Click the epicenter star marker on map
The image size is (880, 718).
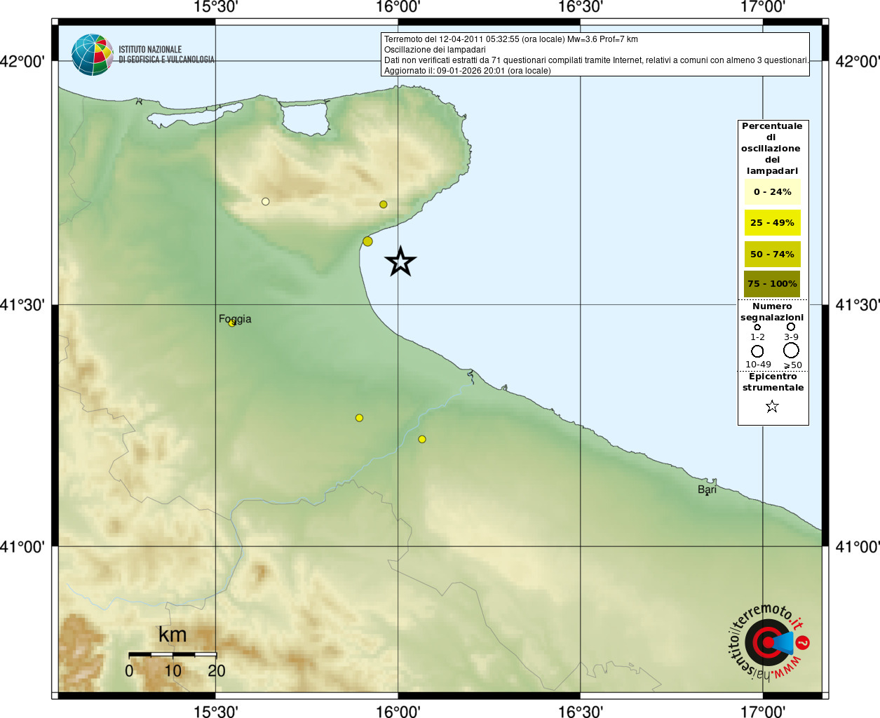pyautogui.click(x=400, y=262)
